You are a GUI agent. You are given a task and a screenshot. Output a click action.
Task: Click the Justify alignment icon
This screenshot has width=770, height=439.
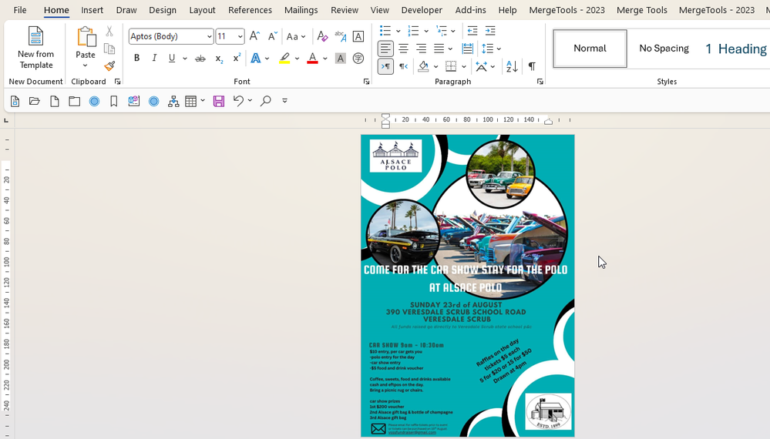(439, 49)
